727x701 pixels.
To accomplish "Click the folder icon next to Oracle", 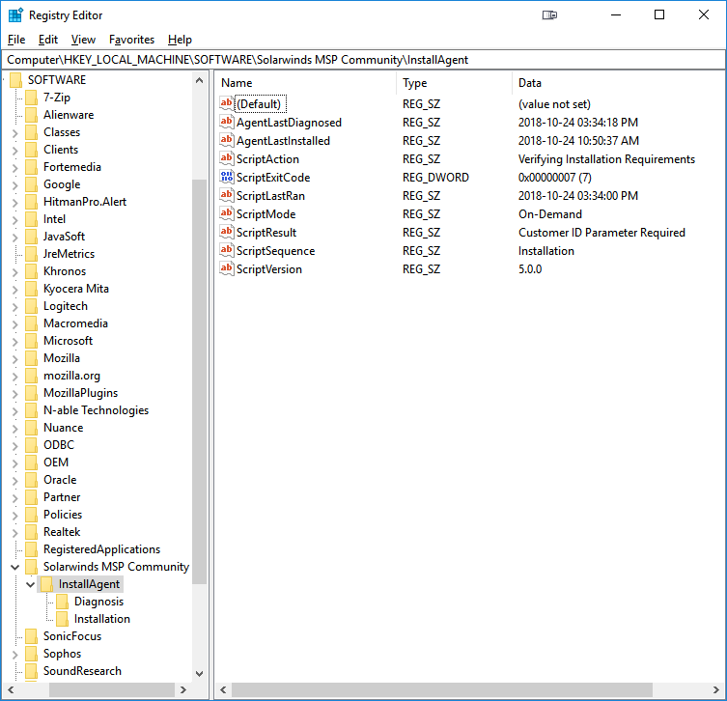I will (31, 480).
